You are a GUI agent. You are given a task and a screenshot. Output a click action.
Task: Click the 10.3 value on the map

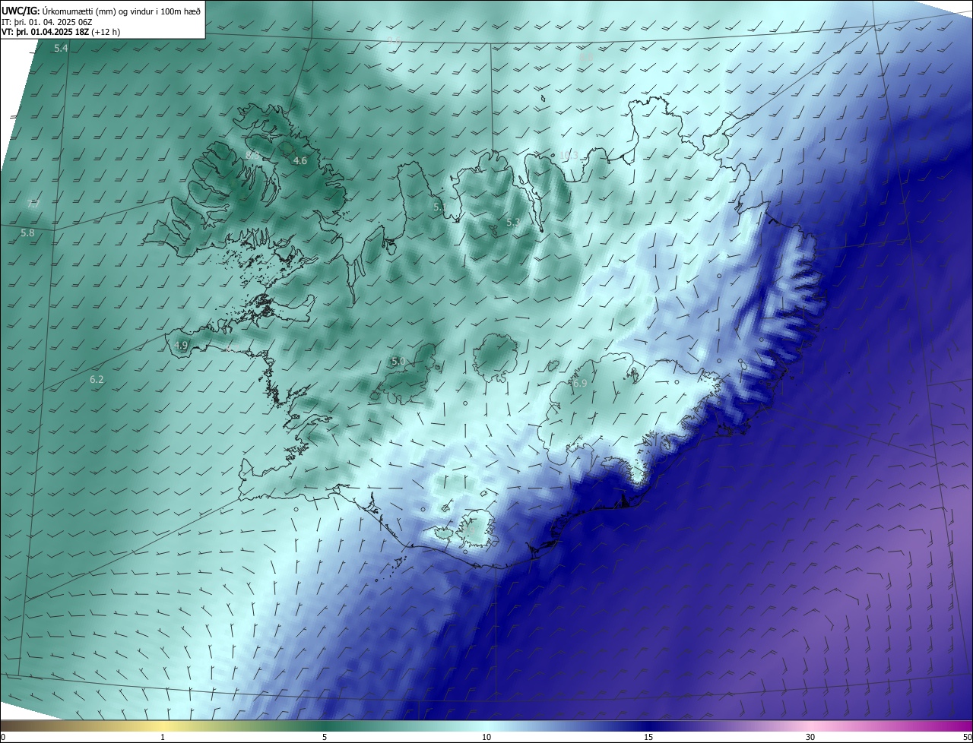tap(569, 156)
